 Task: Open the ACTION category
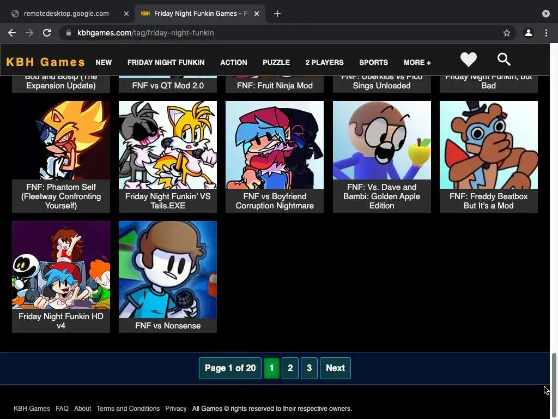tap(233, 62)
